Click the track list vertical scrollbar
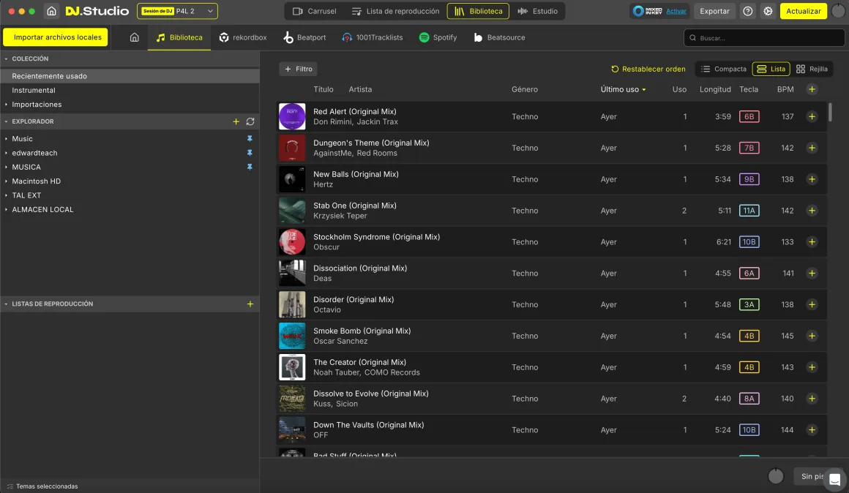The image size is (849, 493). [830, 113]
